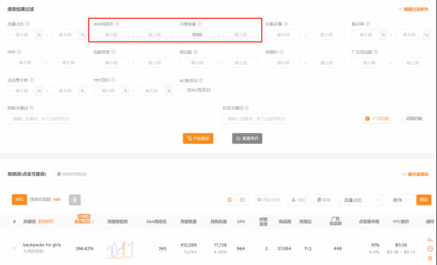Viewport: 437px width, 265px height.
Task: Open the 降序 sort order dropdown
Action: point(401,200)
